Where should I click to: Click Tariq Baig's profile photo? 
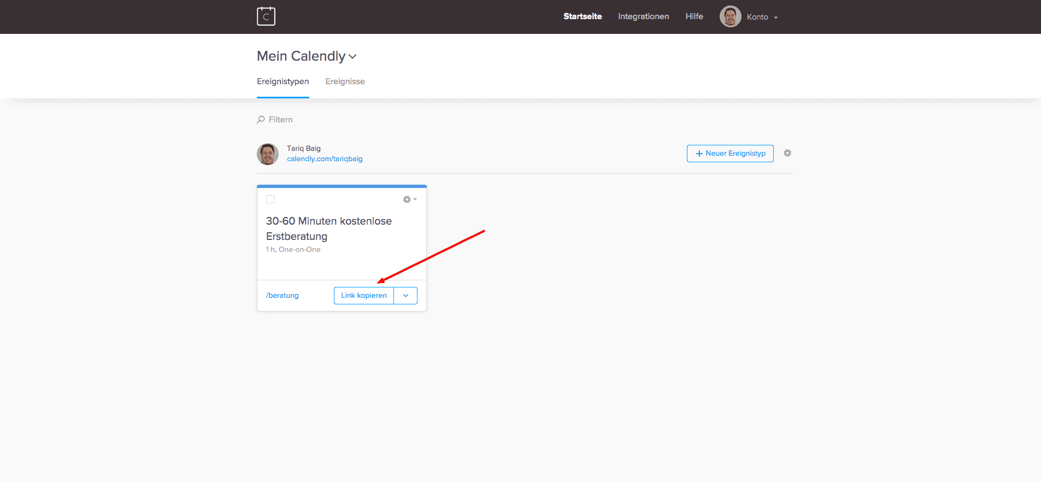(268, 154)
